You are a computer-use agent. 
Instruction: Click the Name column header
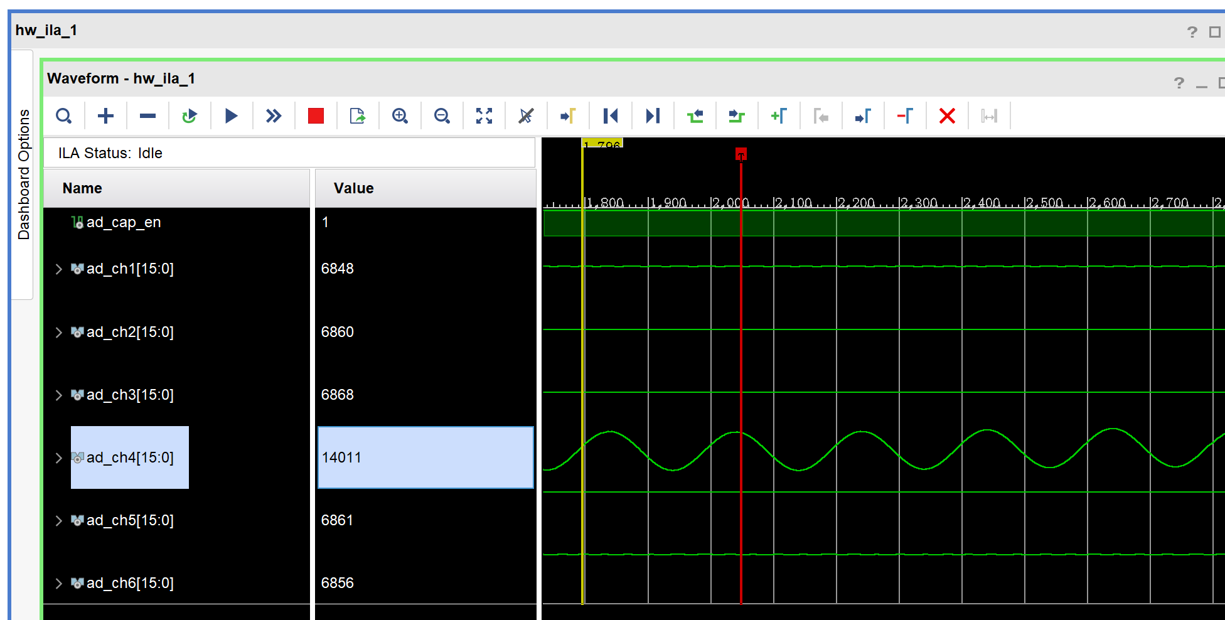click(82, 188)
